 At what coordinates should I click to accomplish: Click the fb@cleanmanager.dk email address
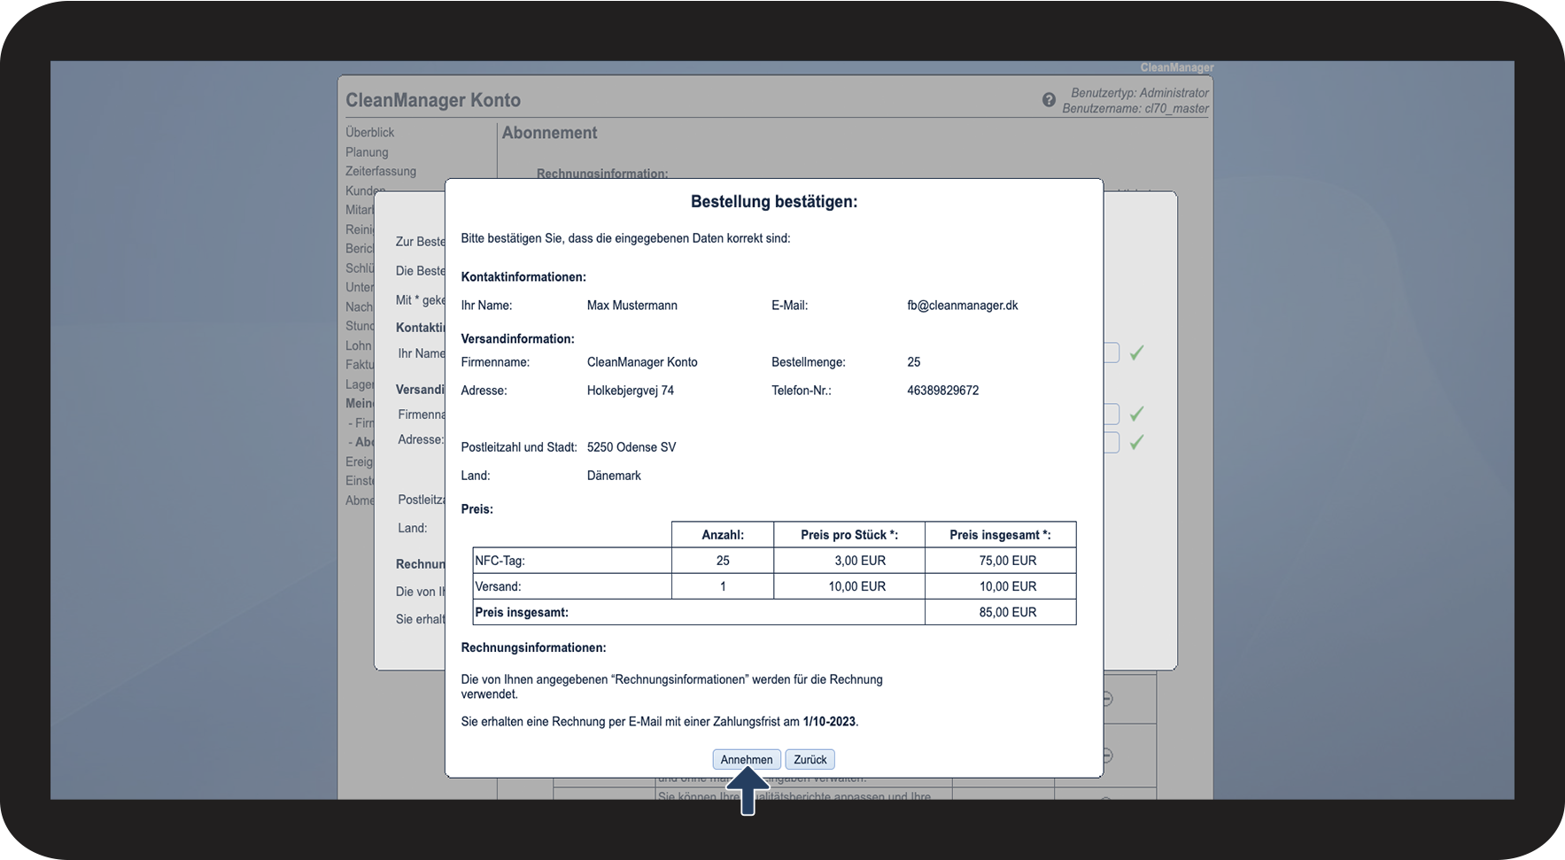pos(962,305)
